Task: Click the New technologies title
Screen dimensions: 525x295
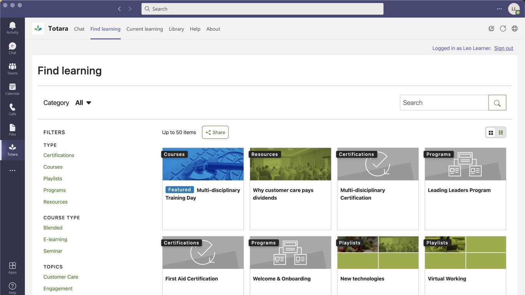Action: pos(362,278)
